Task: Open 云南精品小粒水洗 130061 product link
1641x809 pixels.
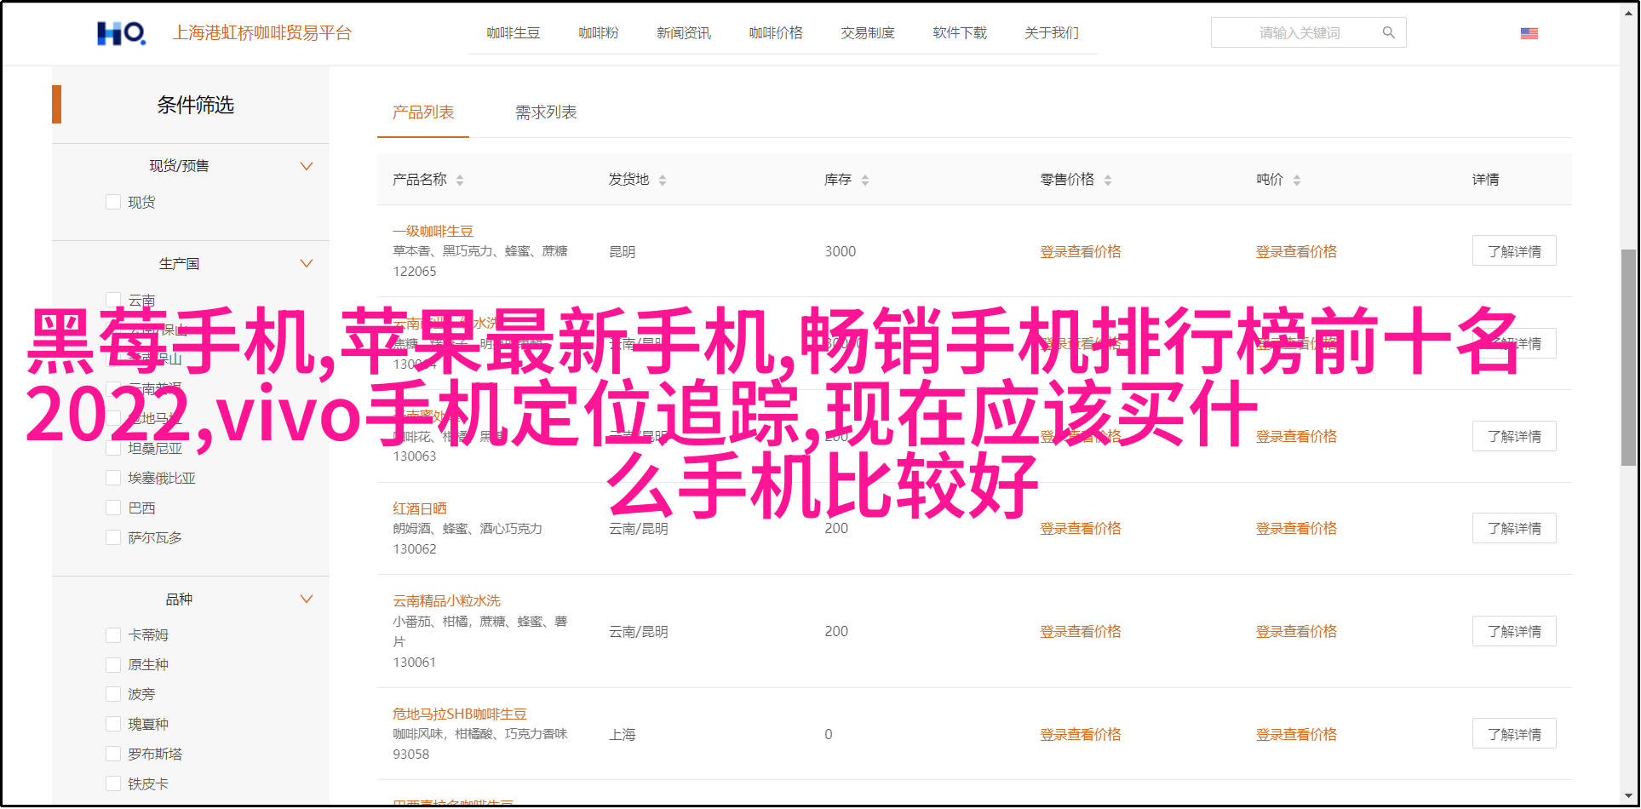Action: (x=446, y=601)
